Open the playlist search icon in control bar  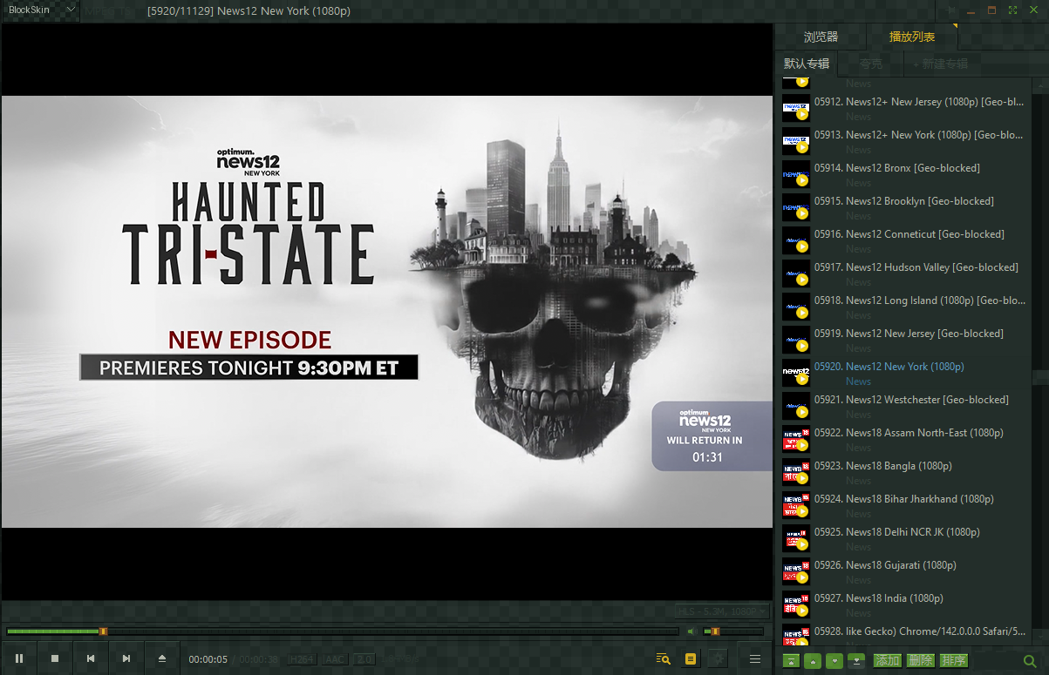click(664, 658)
